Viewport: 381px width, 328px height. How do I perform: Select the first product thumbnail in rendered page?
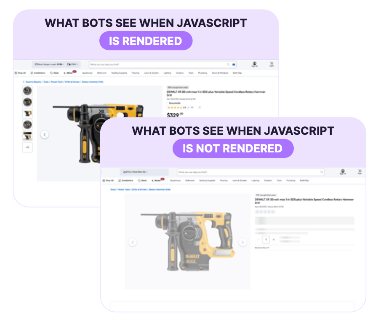tap(27, 91)
